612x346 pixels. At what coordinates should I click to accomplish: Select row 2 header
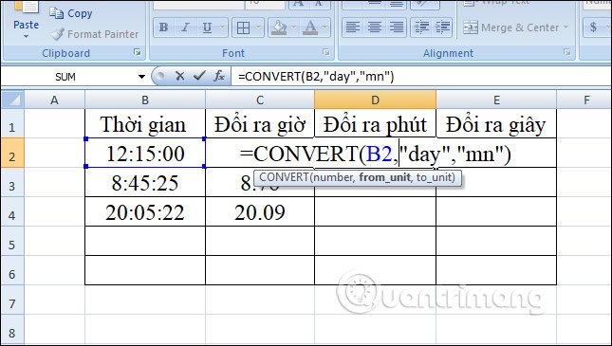click(x=12, y=153)
